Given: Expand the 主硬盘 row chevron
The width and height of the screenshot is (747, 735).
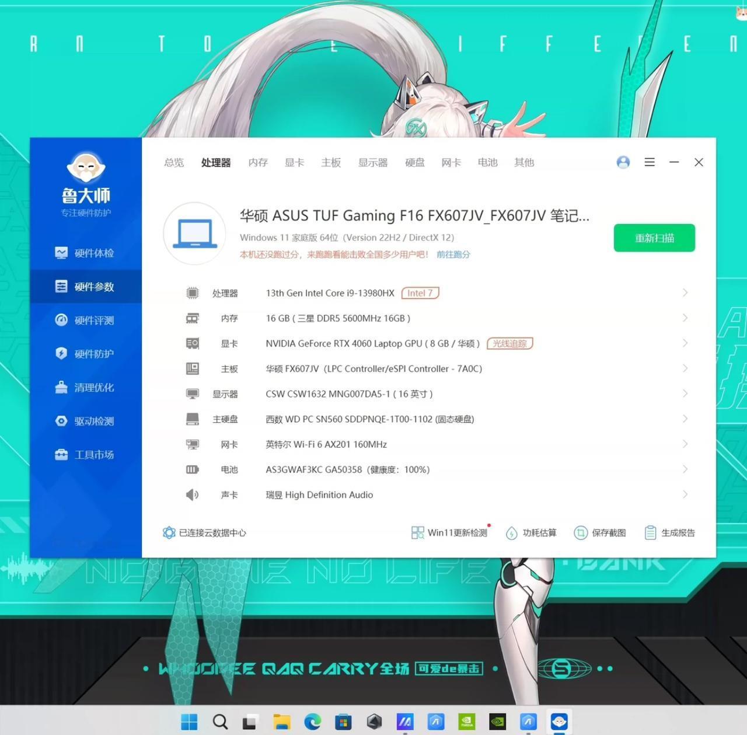Looking at the screenshot, I should [685, 419].
